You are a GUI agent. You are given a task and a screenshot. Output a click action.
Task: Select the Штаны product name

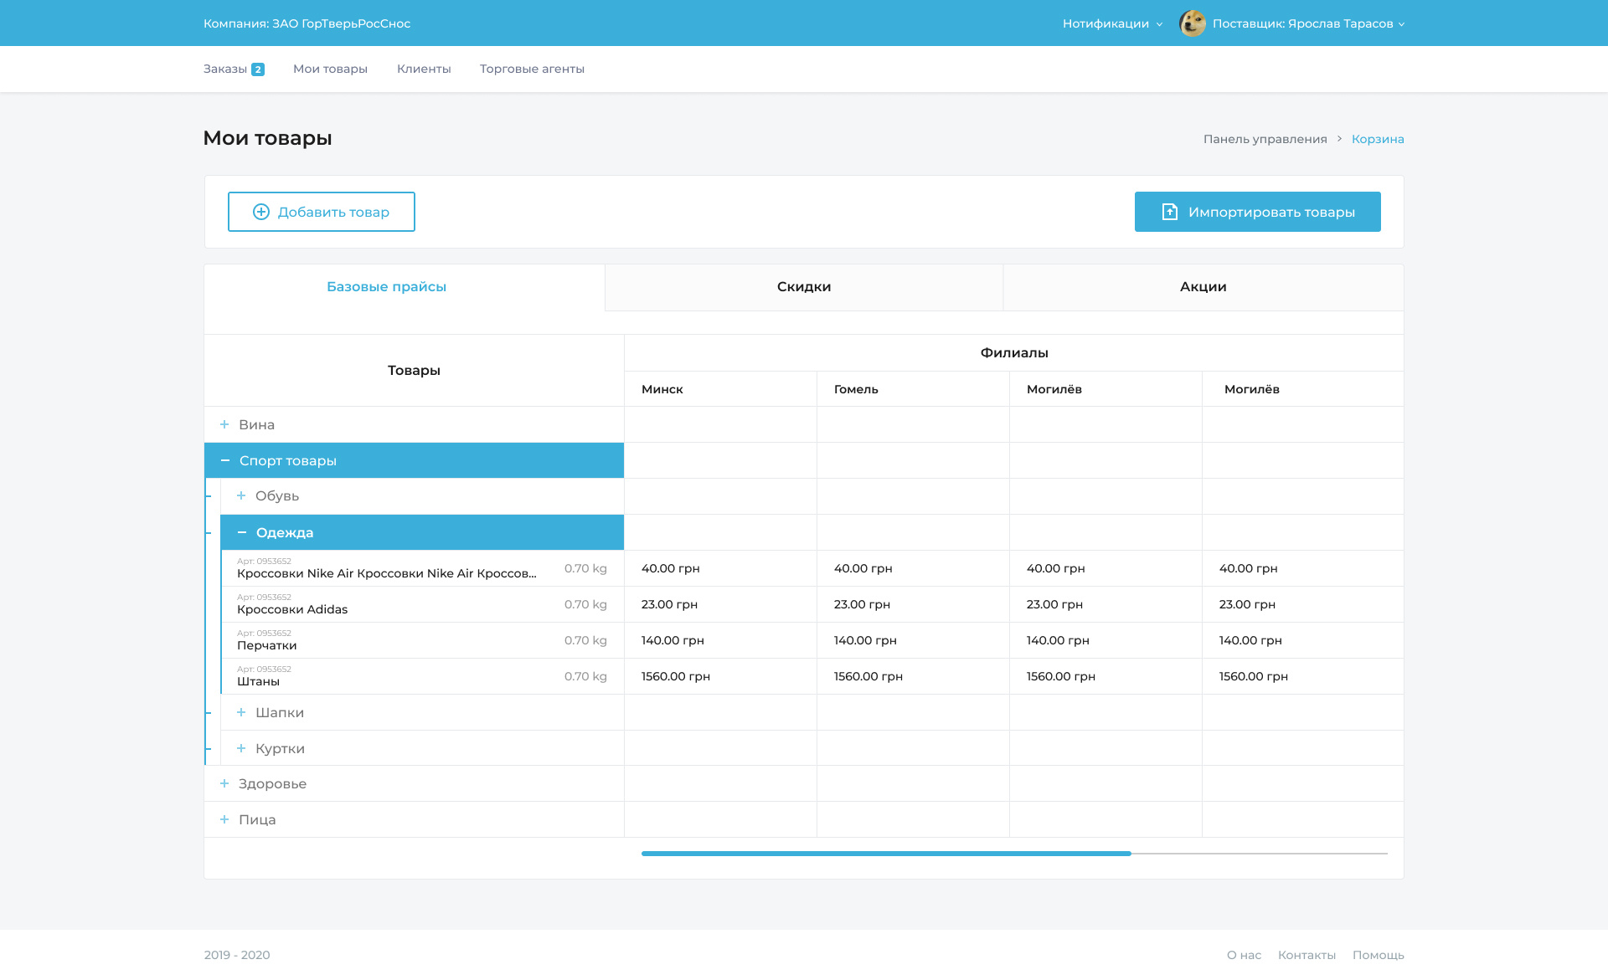[x=258, y=681]
